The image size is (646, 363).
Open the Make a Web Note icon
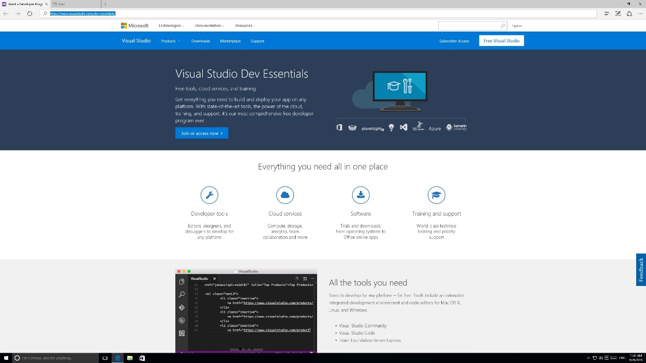click(618, 13)
